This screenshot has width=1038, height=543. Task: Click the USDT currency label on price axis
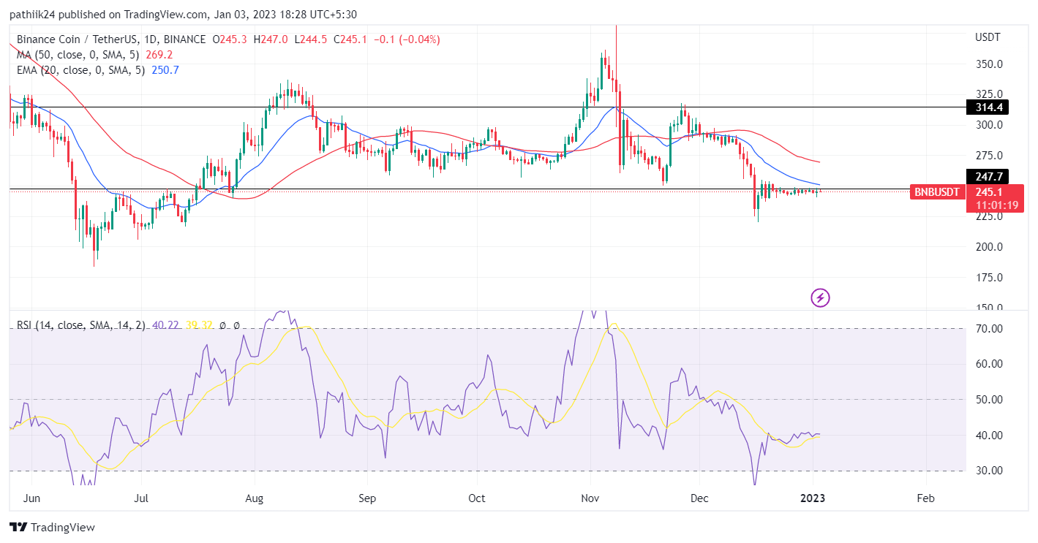(x=988, y=37)
